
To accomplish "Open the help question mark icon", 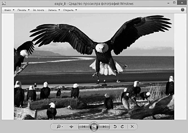I will pyautogui.click(x=183, y=10).
